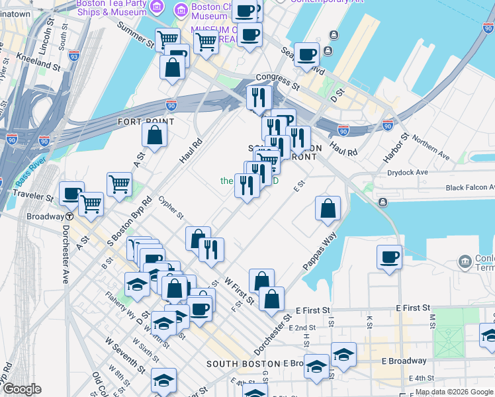Click the Black Falcon Ave label
This screenshot has height=397, width=495.
[470, 187]
